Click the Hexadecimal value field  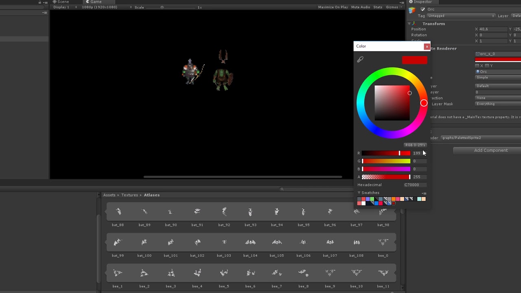415,185
